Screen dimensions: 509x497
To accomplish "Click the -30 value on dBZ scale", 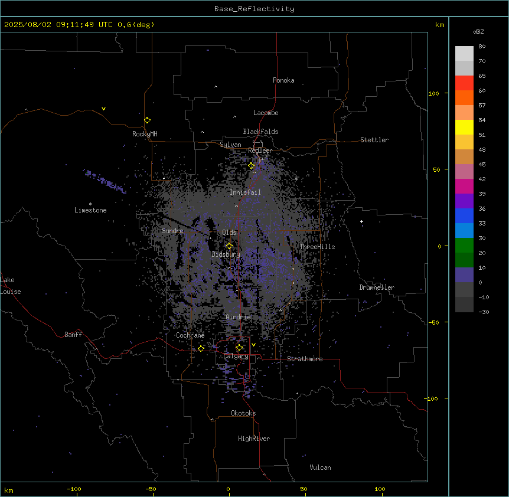I will 484,312.
